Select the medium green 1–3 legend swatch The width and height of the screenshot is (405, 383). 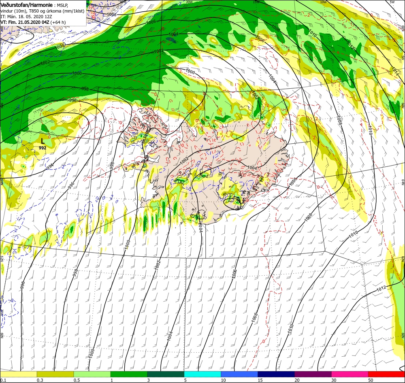(x=129, y=374)
